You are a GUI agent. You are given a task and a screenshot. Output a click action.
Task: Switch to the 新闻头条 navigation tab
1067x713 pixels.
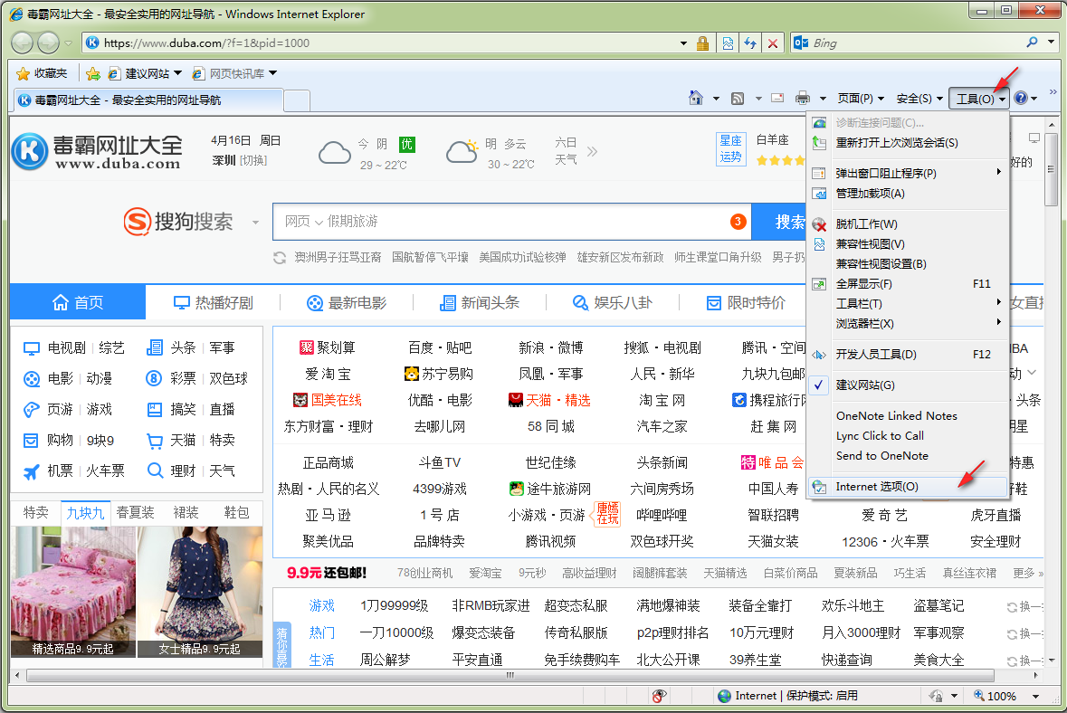(x=480, y=303)
